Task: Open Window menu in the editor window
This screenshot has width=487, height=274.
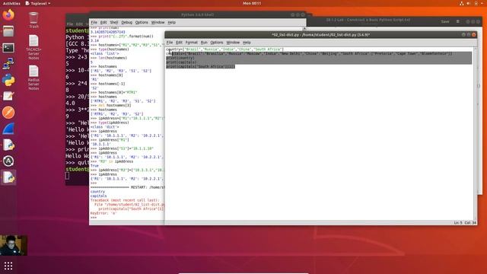Action: coord(233,43)
